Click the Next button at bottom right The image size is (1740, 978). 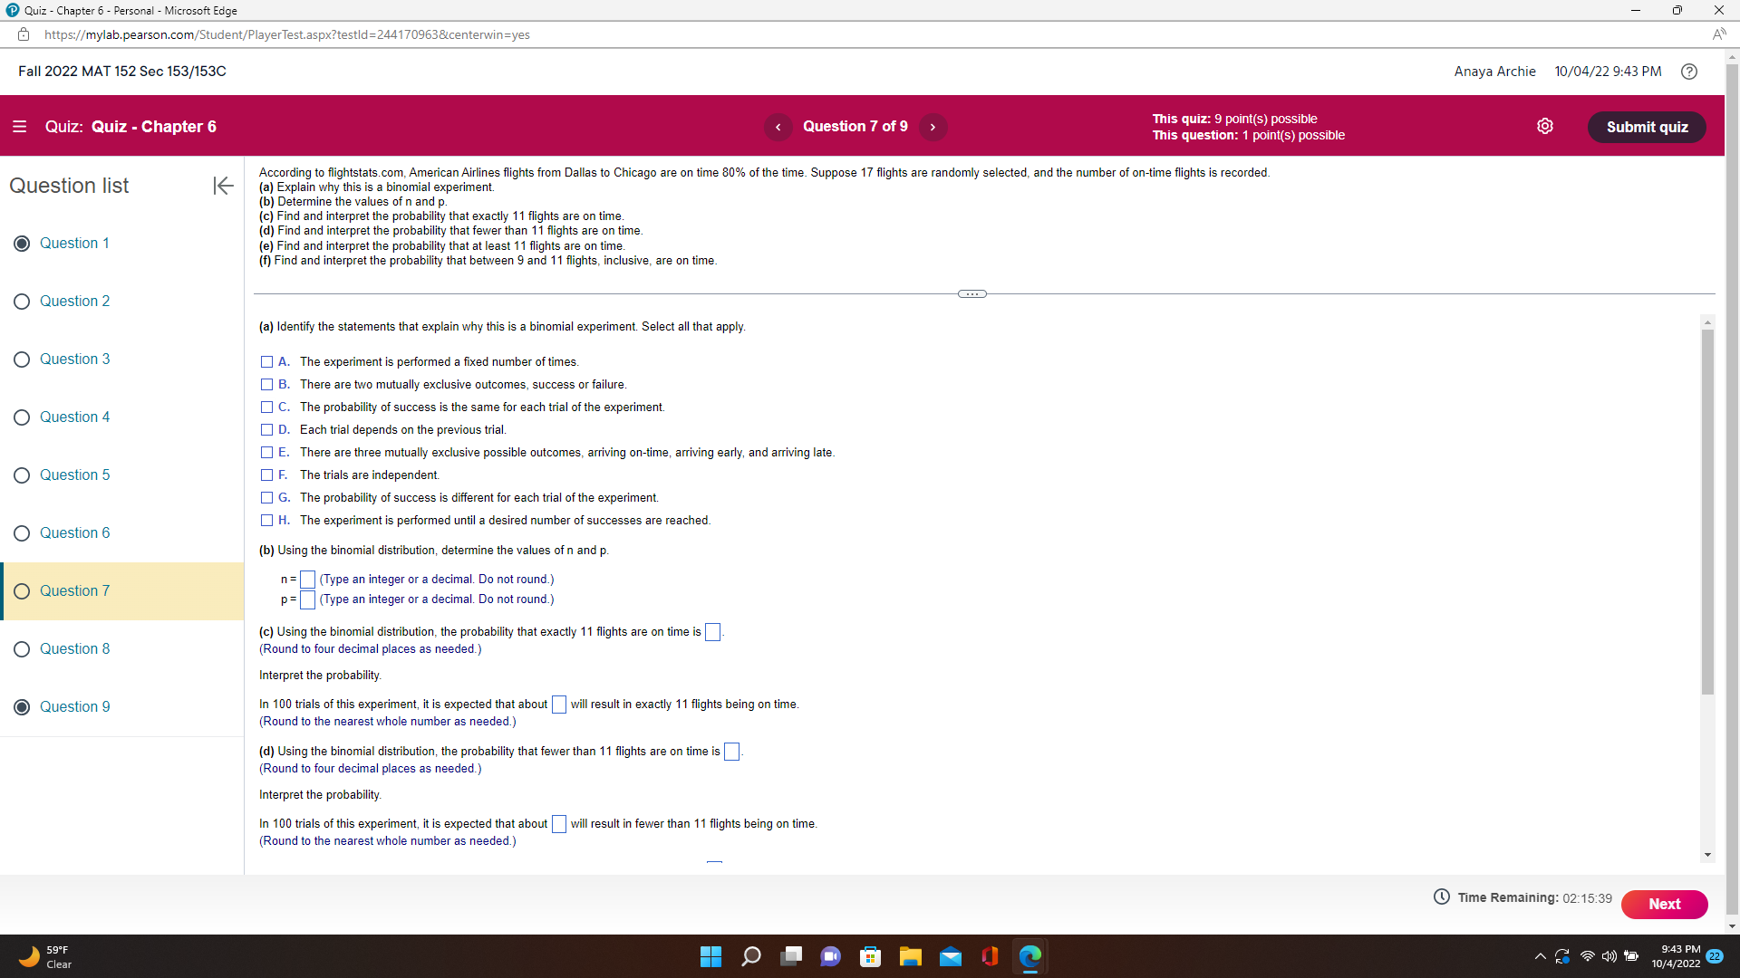tap(1664, 904)
